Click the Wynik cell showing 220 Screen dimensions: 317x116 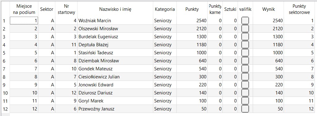point(268,85)
